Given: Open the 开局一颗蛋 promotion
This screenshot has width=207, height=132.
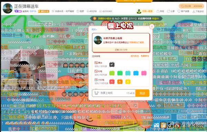Looking at the screenshot, I should coord(145,11).
